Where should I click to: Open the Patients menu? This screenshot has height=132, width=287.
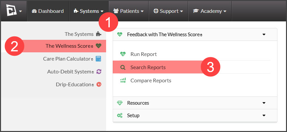(129, 11)
